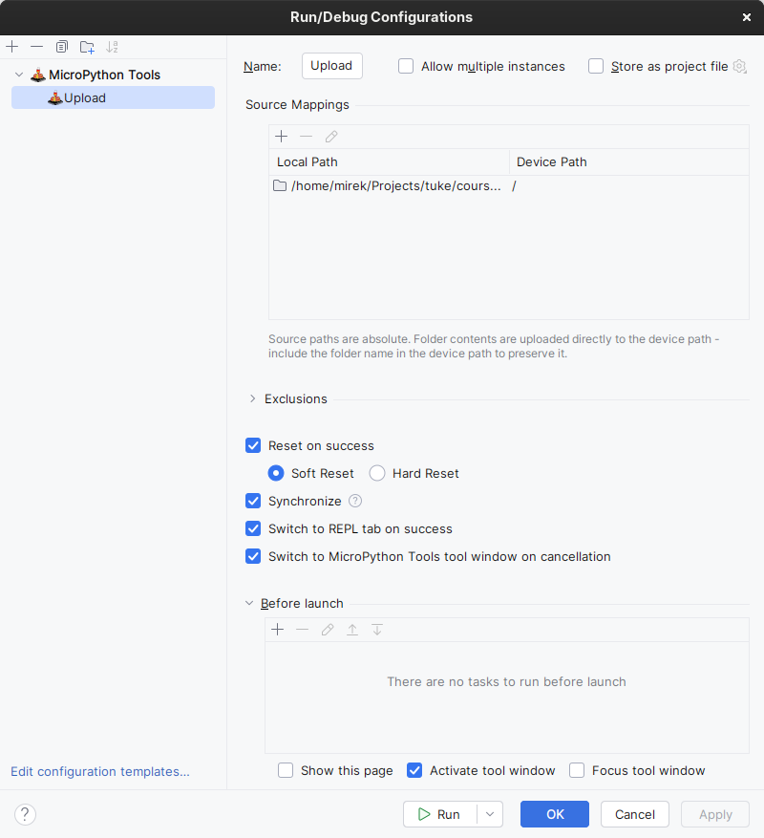Edit the selected source mapping
Screen dimensions: 764x838
(331, 137)
